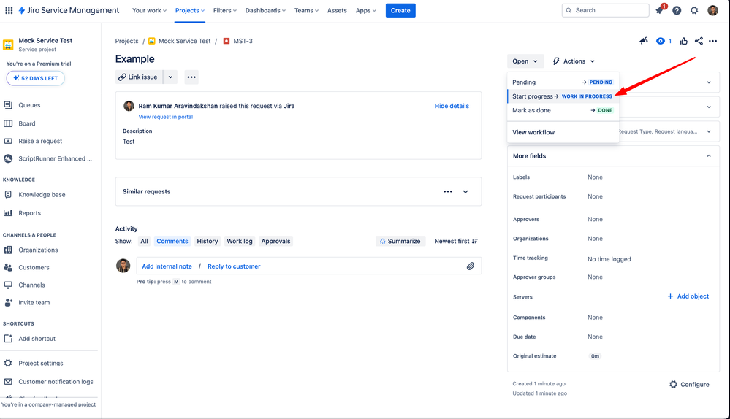Select Mark as done transition
This screenshot has width=730, height=419.
click(x=563, y=110)
